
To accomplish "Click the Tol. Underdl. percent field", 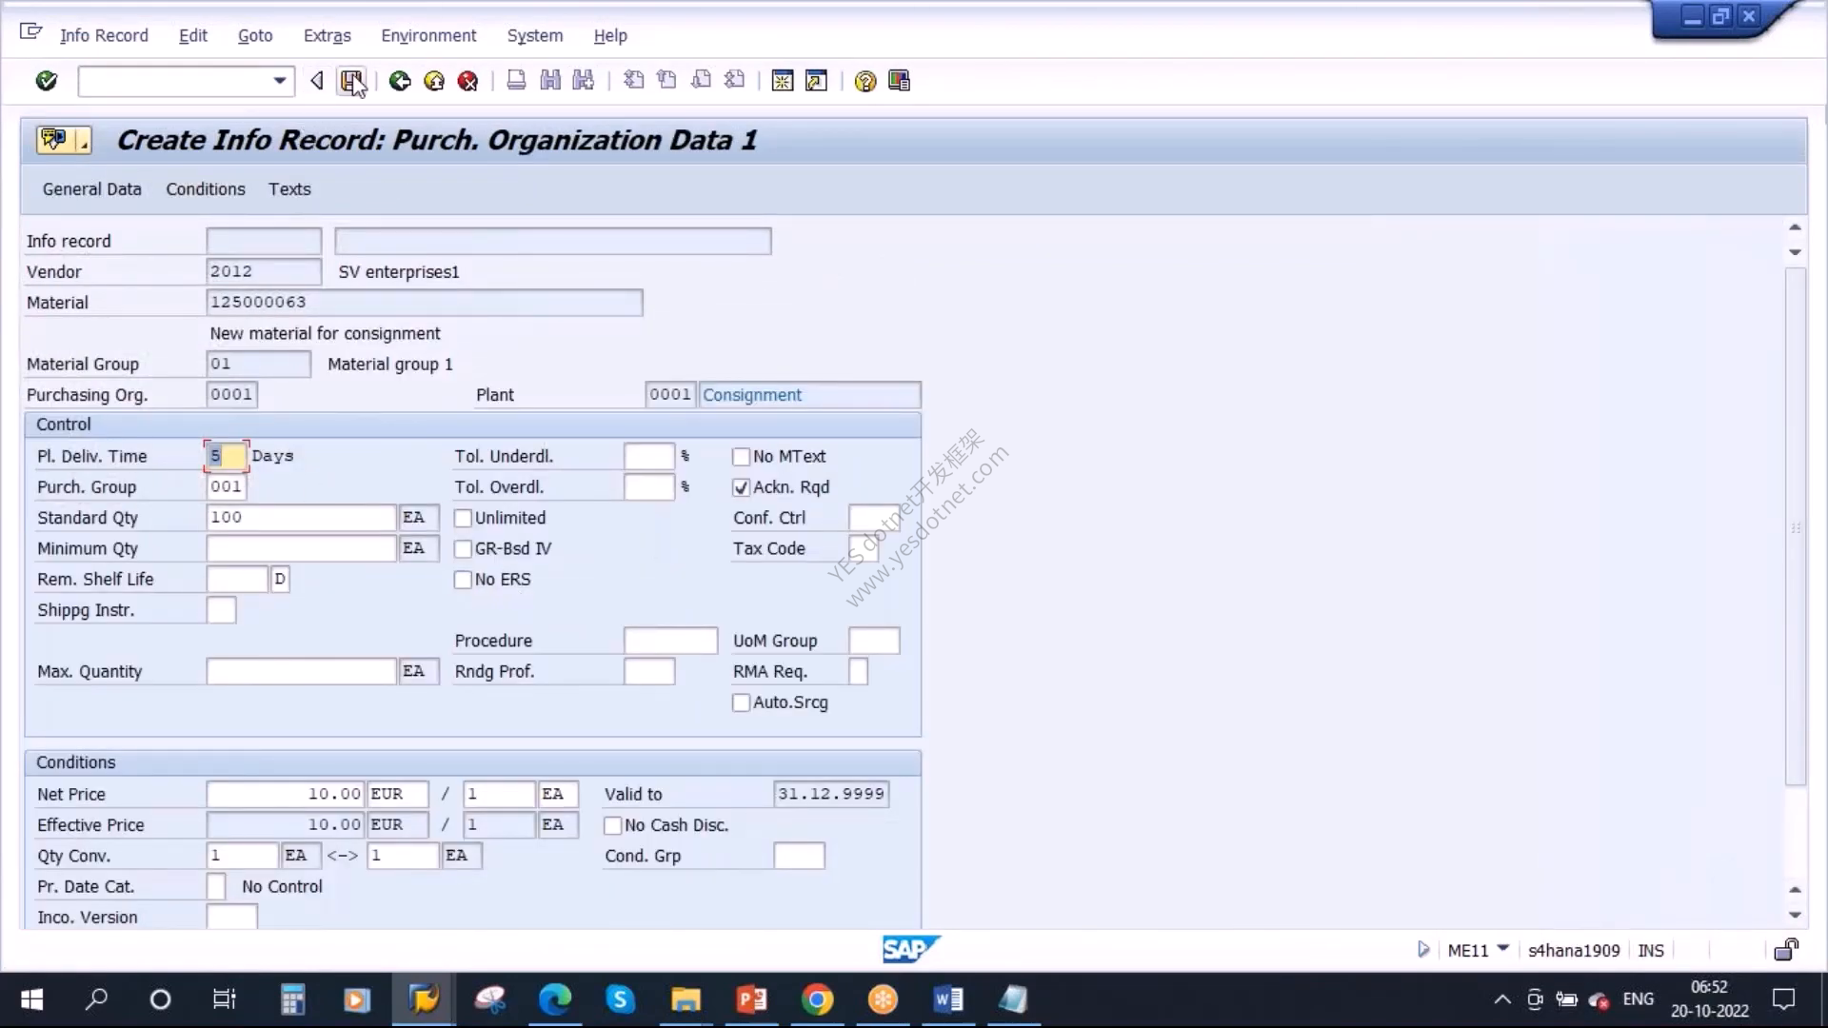I will click(649, 456).
